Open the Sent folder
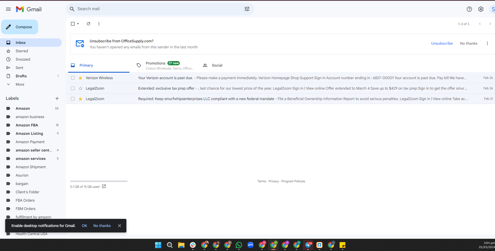Viewport: 495px width, 251px height. coord(31,68)
